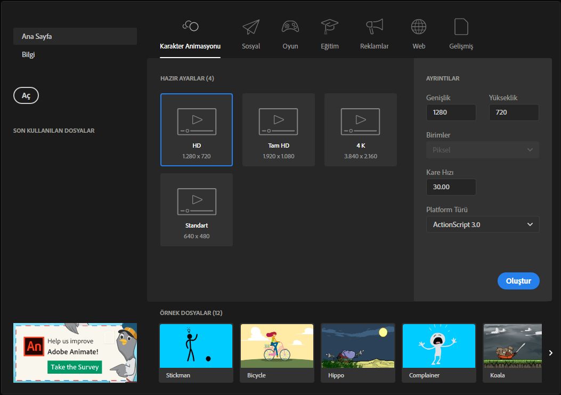Viewport: 561px width, 395px height.
Task: Open the Oyun gamepad category
Action: tap(290, 27)
